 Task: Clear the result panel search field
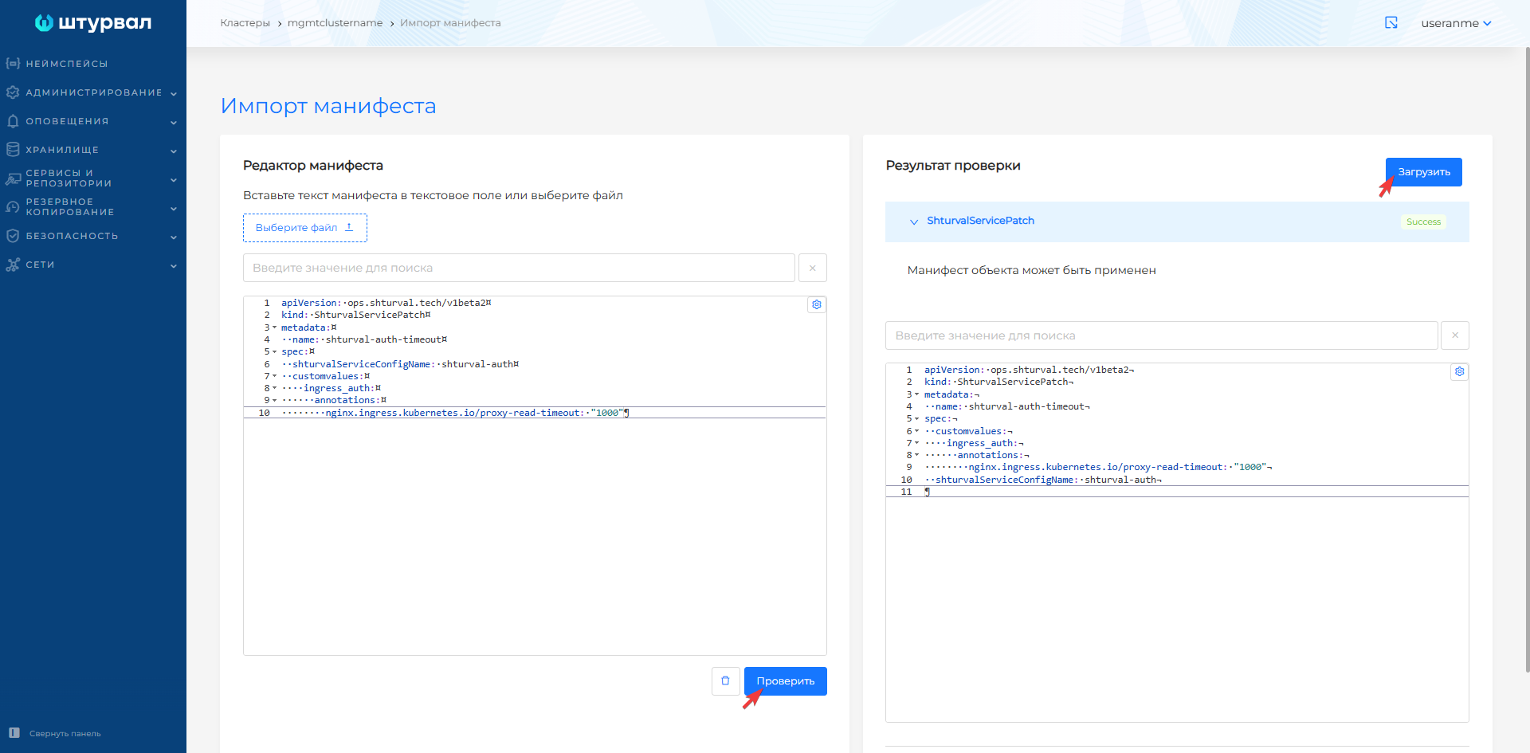pyautogui.click(x=1454, y=335)
